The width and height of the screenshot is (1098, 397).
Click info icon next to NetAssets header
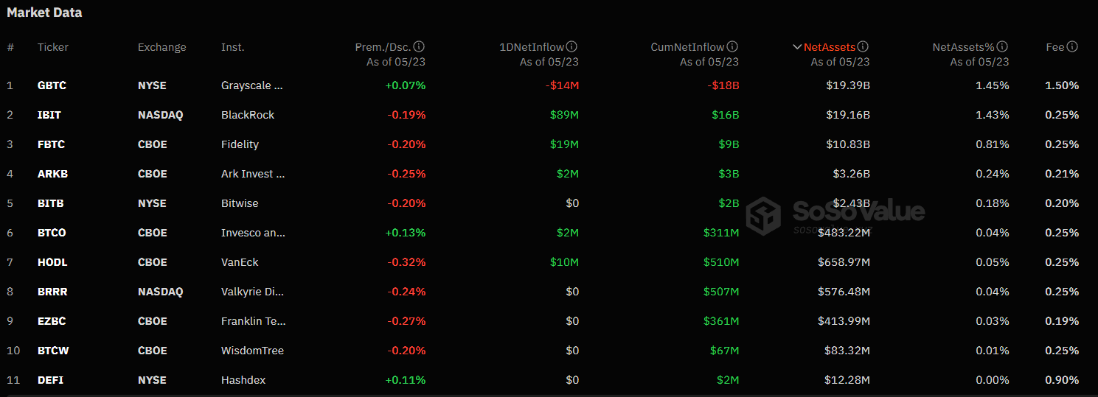pyautogui.click(x=864, y=47)
